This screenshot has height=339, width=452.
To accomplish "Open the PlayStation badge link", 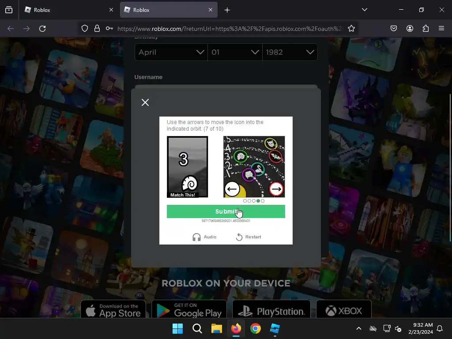I will pyautogui.click(x=271, y=310).
